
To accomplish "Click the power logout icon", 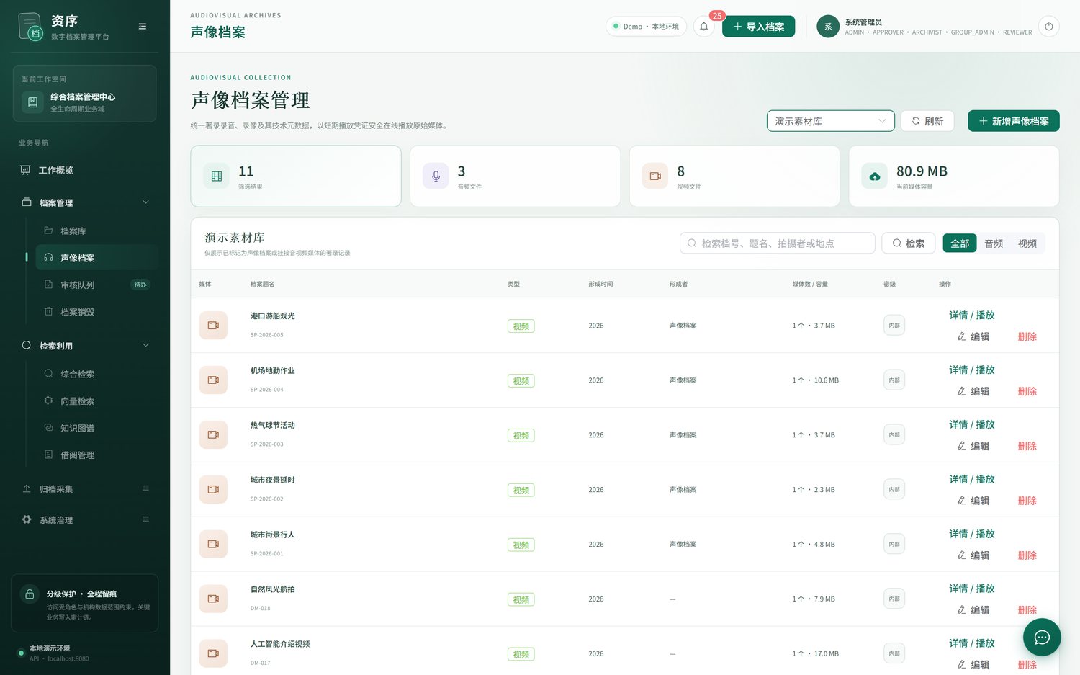I will click(1048, 27).
